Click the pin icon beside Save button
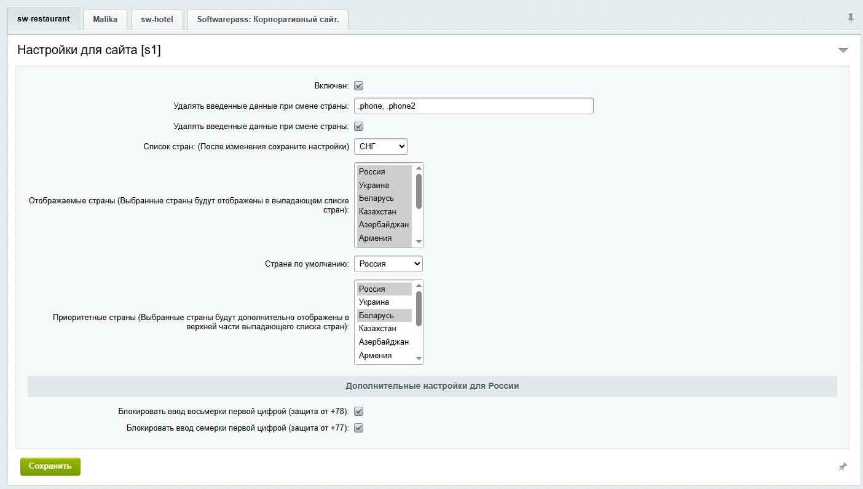Viewport: 863px width, 489px height. pyautogui.click(x=843, y=467)
